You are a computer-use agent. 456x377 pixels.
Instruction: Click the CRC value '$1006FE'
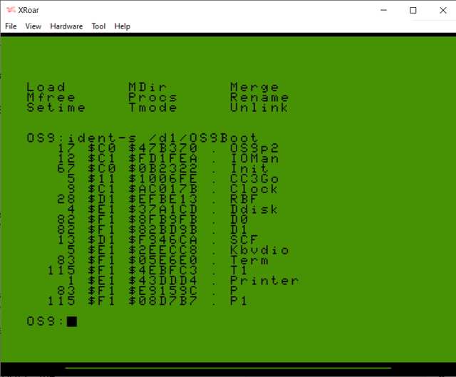pyautogui.click(x=163, y=179)
